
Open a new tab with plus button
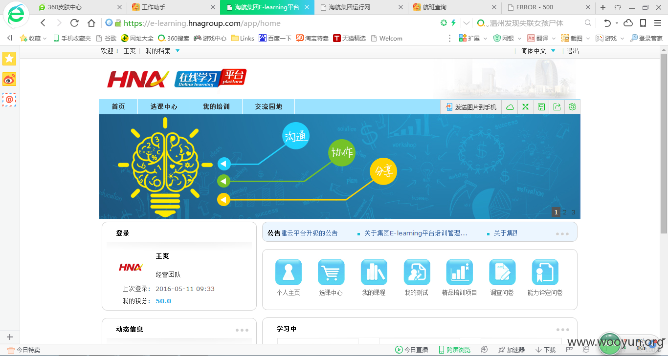pyautogui.click(x=603, y=7)
